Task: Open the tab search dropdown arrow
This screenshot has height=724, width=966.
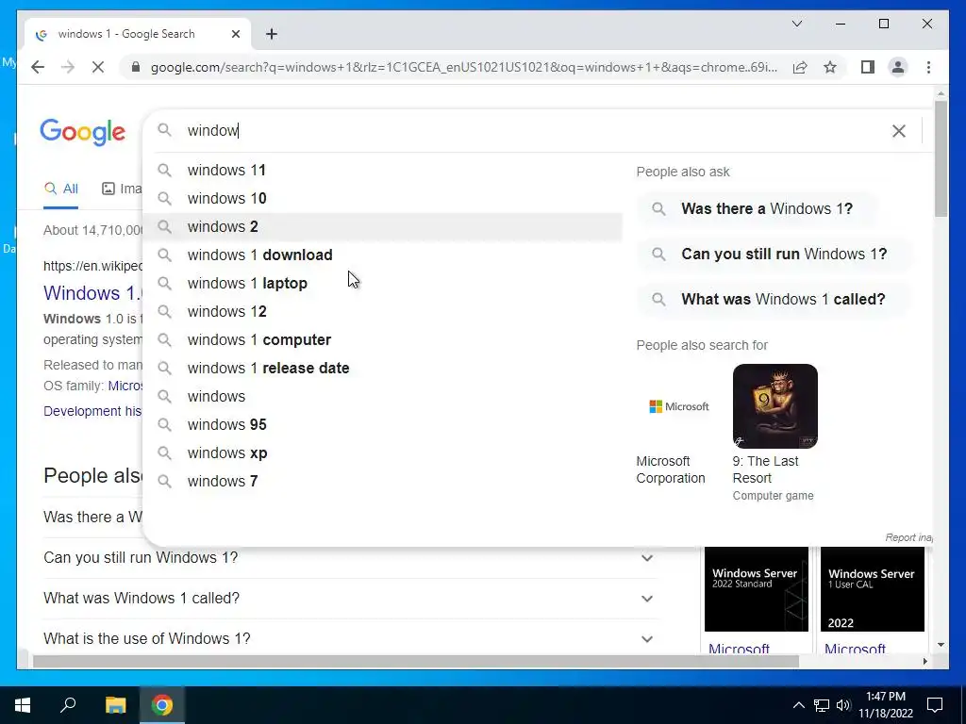Action: coord(796,24)
